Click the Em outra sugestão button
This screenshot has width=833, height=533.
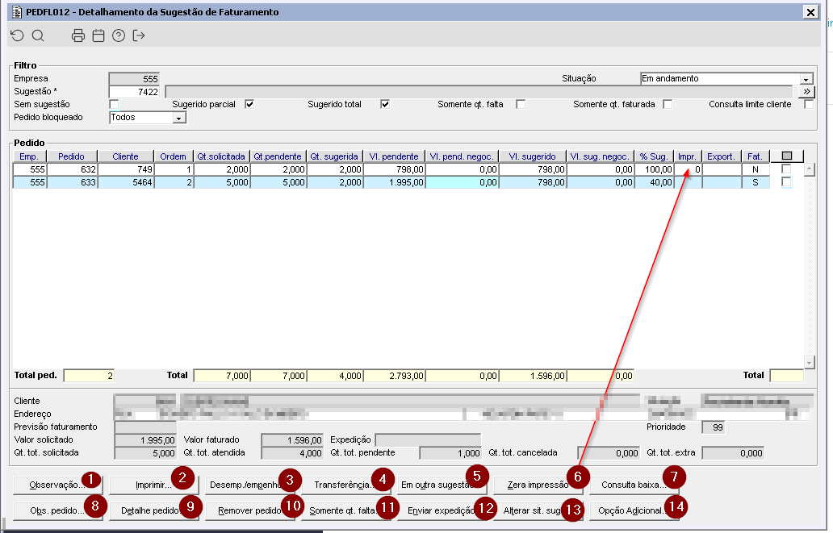click(442, 485)
